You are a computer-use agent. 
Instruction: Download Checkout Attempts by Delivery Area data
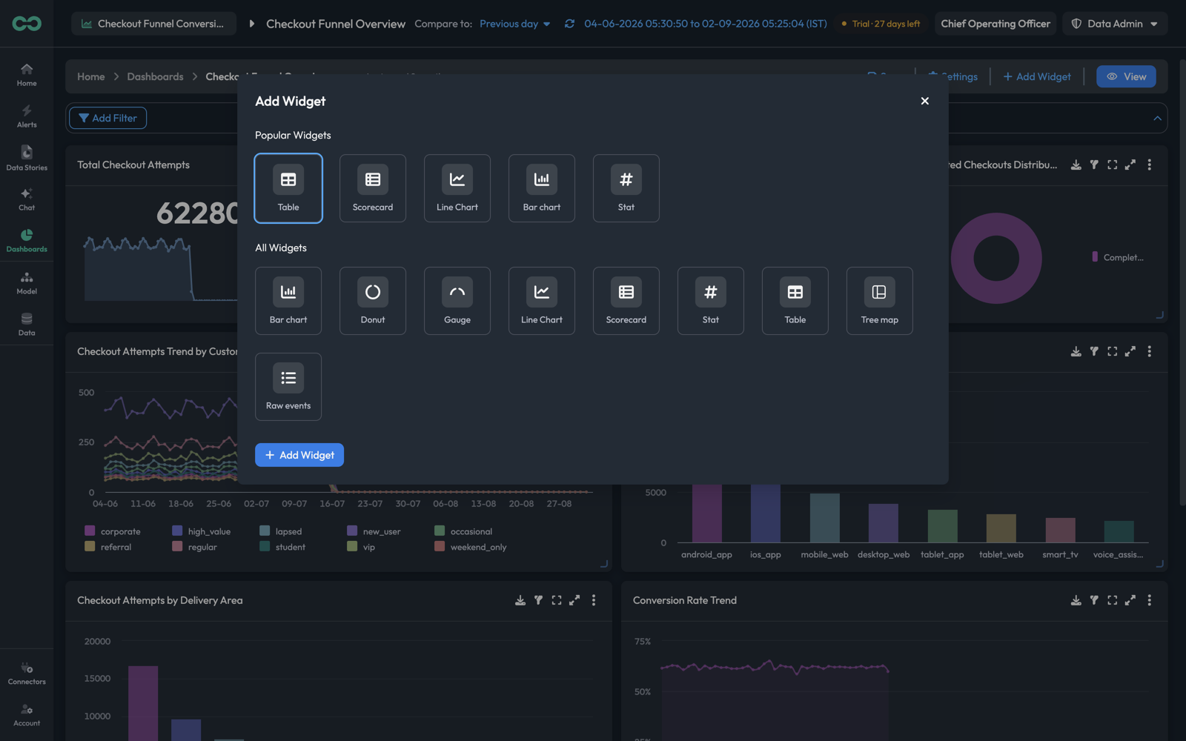[x=520, y=600]
